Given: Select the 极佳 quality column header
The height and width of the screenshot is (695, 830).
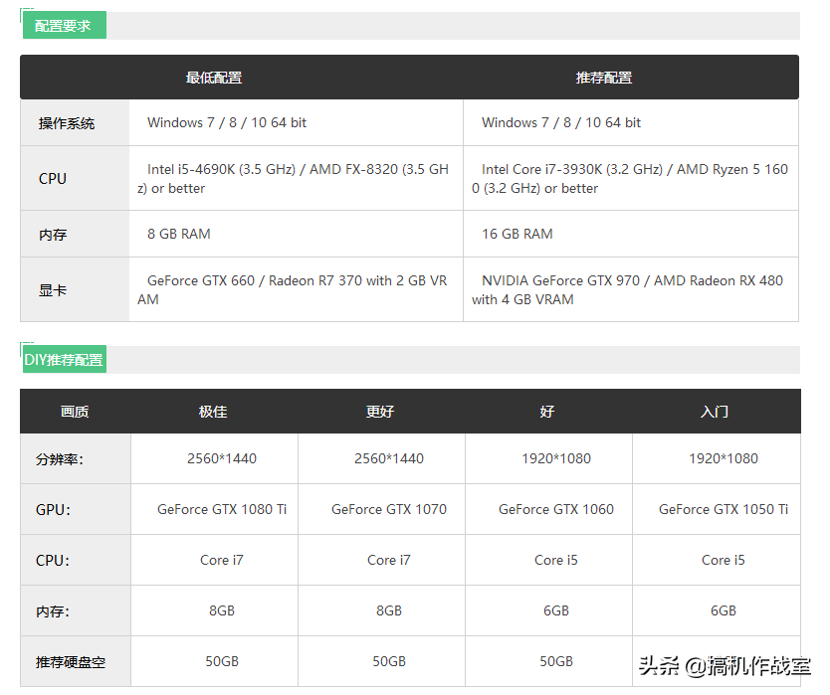Looking at the screenshot, I should (x=213, y=412).
